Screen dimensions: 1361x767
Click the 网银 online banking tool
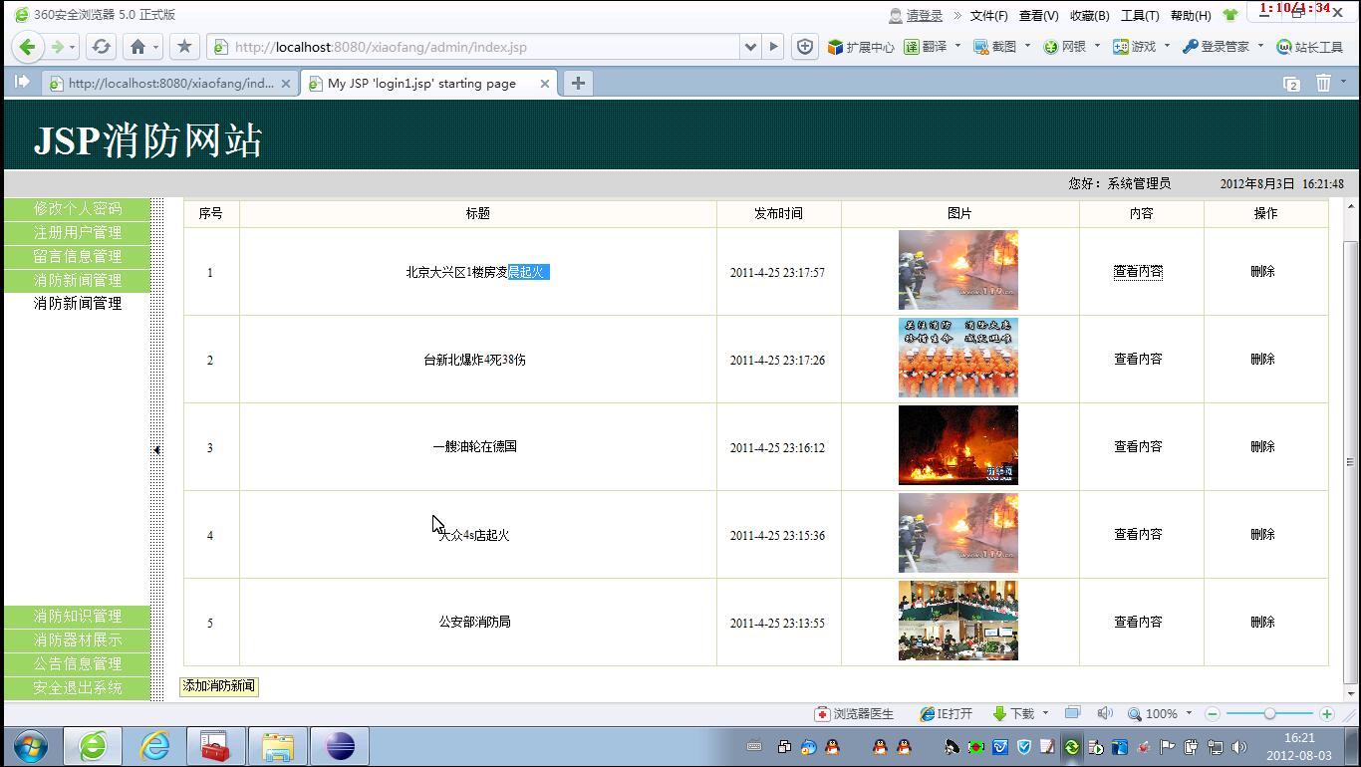click(1064, 47)
